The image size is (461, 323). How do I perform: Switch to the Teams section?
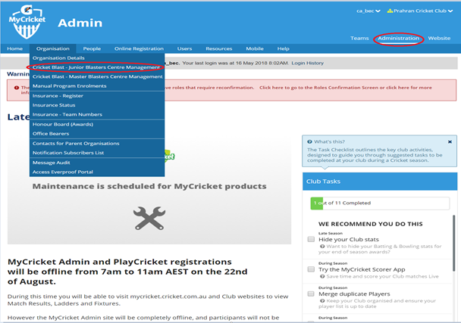(359, 38)
